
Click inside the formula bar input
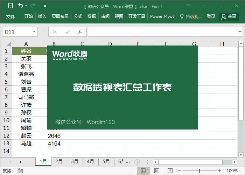click(162, 32)
